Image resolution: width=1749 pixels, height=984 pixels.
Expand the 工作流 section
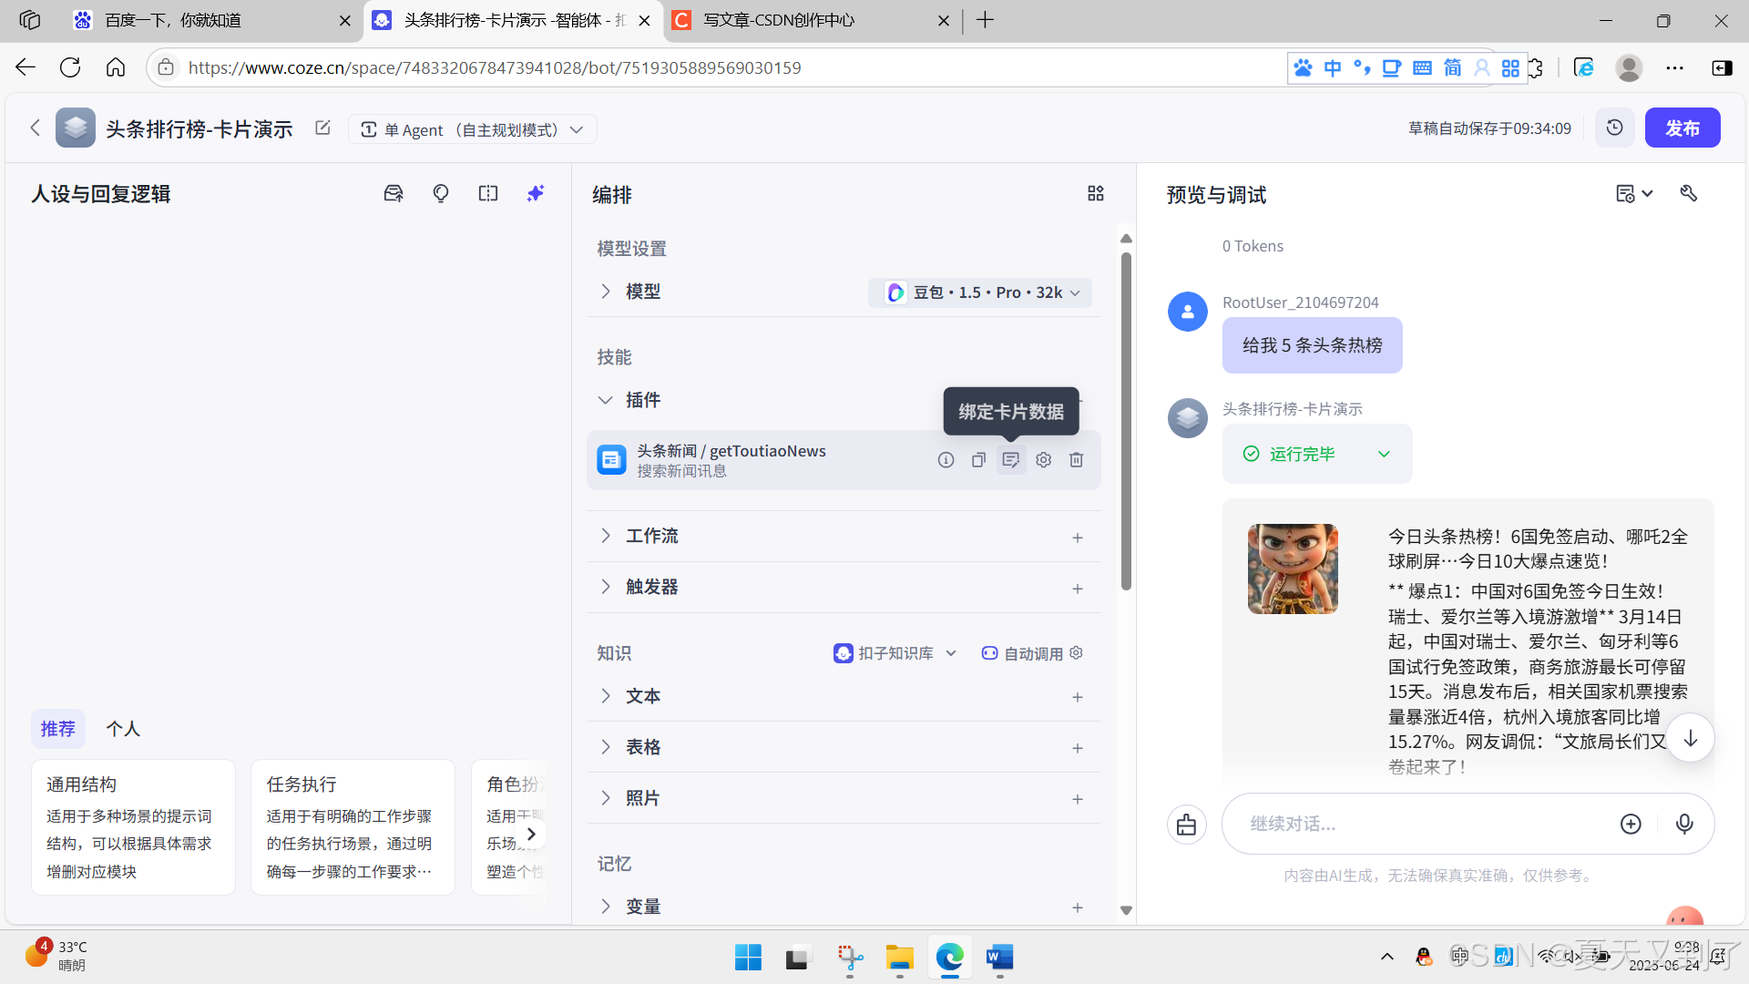[x=651, y=536]
